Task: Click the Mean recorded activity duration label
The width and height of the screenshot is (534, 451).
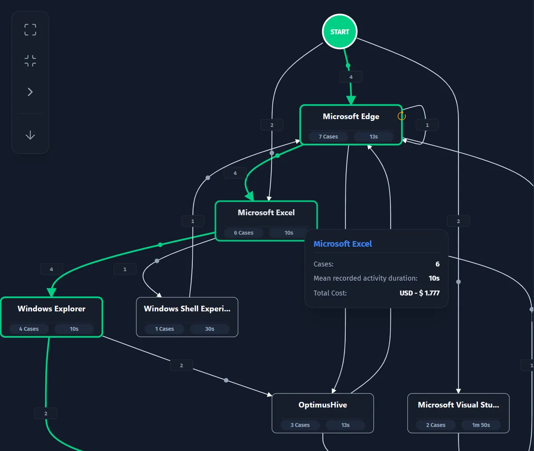Action: click(365, 278)
